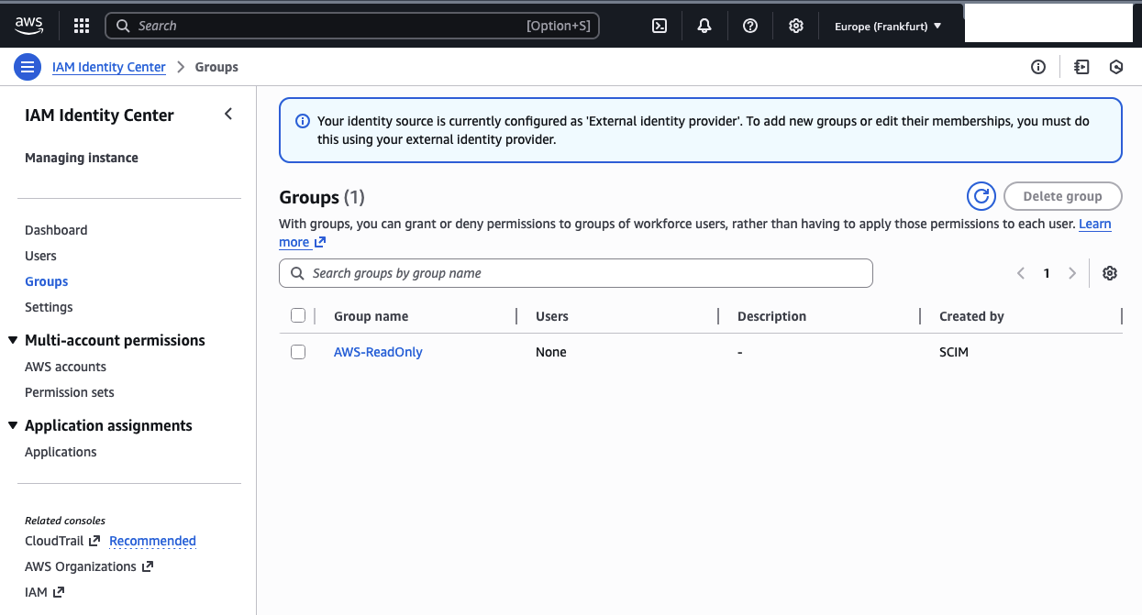
Task: Open the groups table preferences gear
Action: pos(1109,272)
